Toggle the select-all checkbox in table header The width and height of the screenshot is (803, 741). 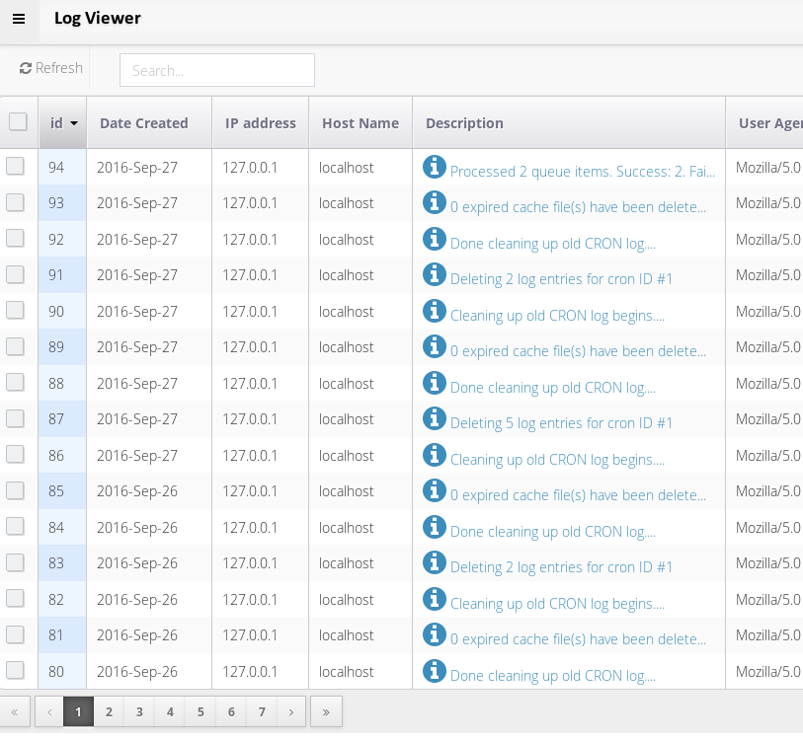(x=18, y=122)
